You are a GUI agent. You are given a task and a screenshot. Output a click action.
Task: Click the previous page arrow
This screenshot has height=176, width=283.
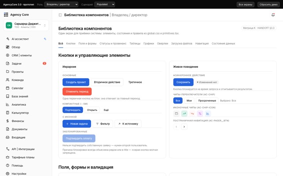click(176, 127)
